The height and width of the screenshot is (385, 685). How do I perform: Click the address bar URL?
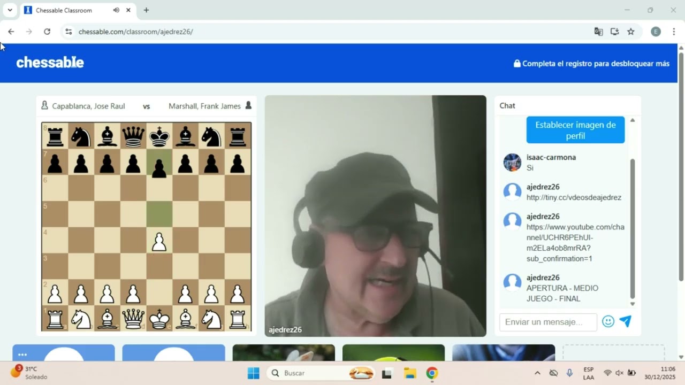point(136,32)
